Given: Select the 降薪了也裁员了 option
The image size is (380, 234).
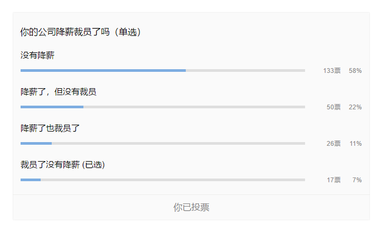Looking at the screenshot, I should pos(50,128).
